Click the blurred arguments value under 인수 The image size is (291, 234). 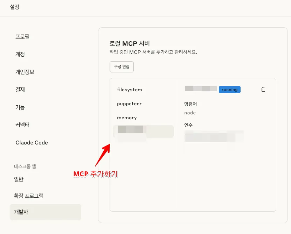214,136
